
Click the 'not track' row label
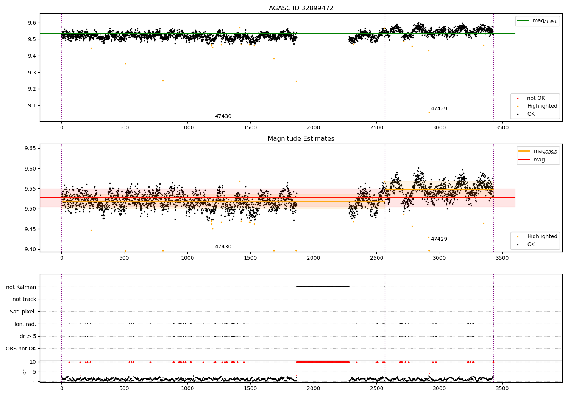tap(24, 299)
